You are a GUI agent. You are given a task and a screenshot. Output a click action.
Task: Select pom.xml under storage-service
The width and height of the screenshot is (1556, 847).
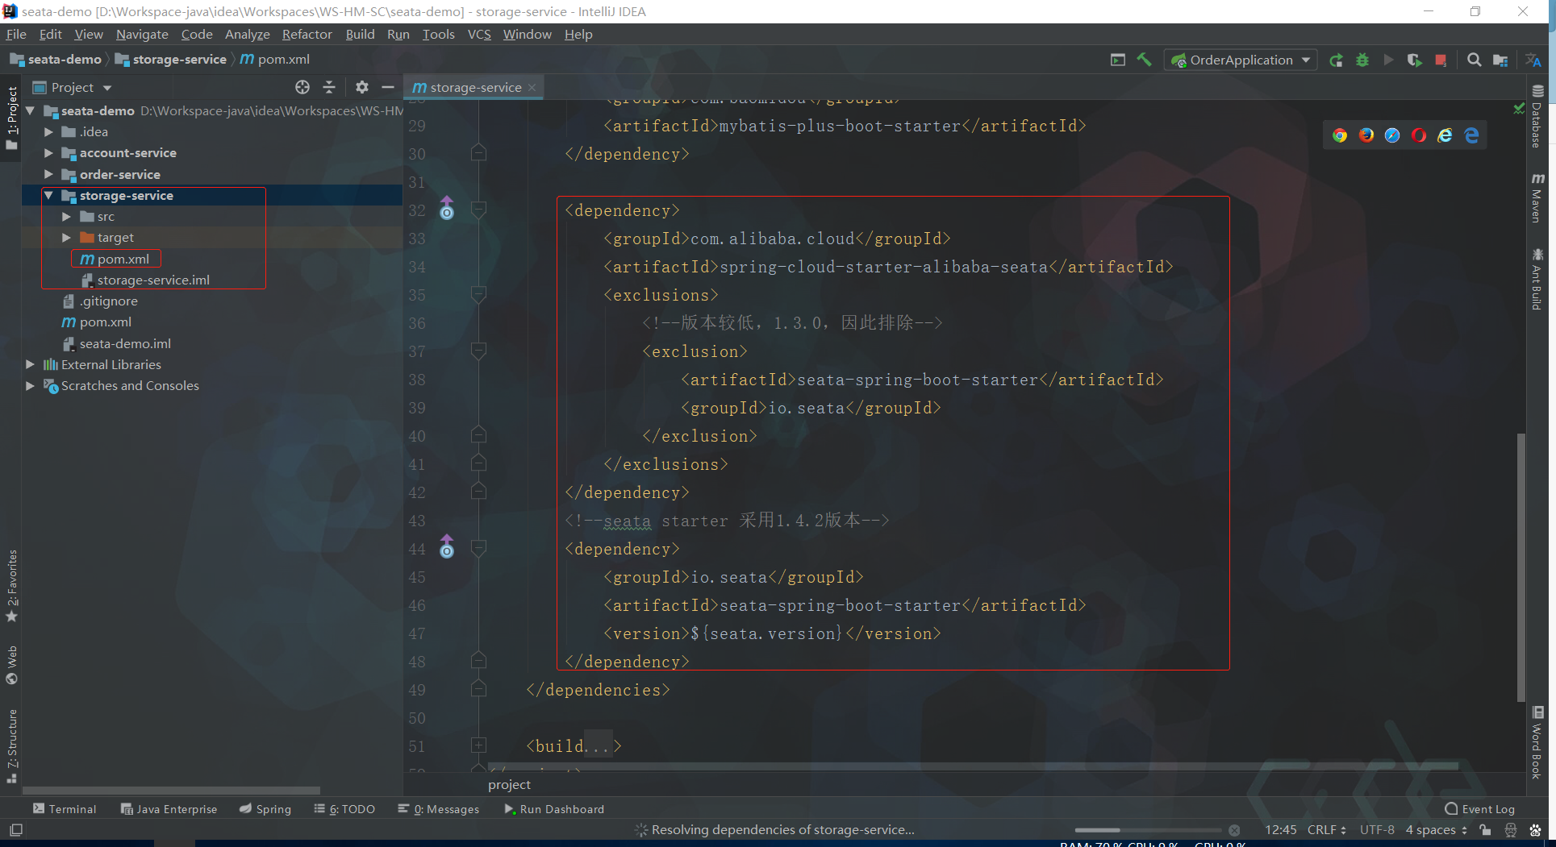point(115,259)
